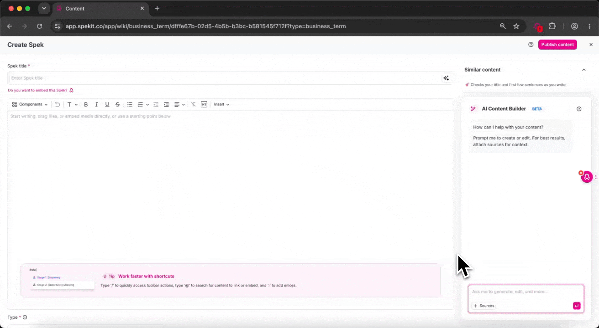Go back in browser history
The height and width of the screenshot is (328, 599).
pyautogui.click(x=10, y=26)
